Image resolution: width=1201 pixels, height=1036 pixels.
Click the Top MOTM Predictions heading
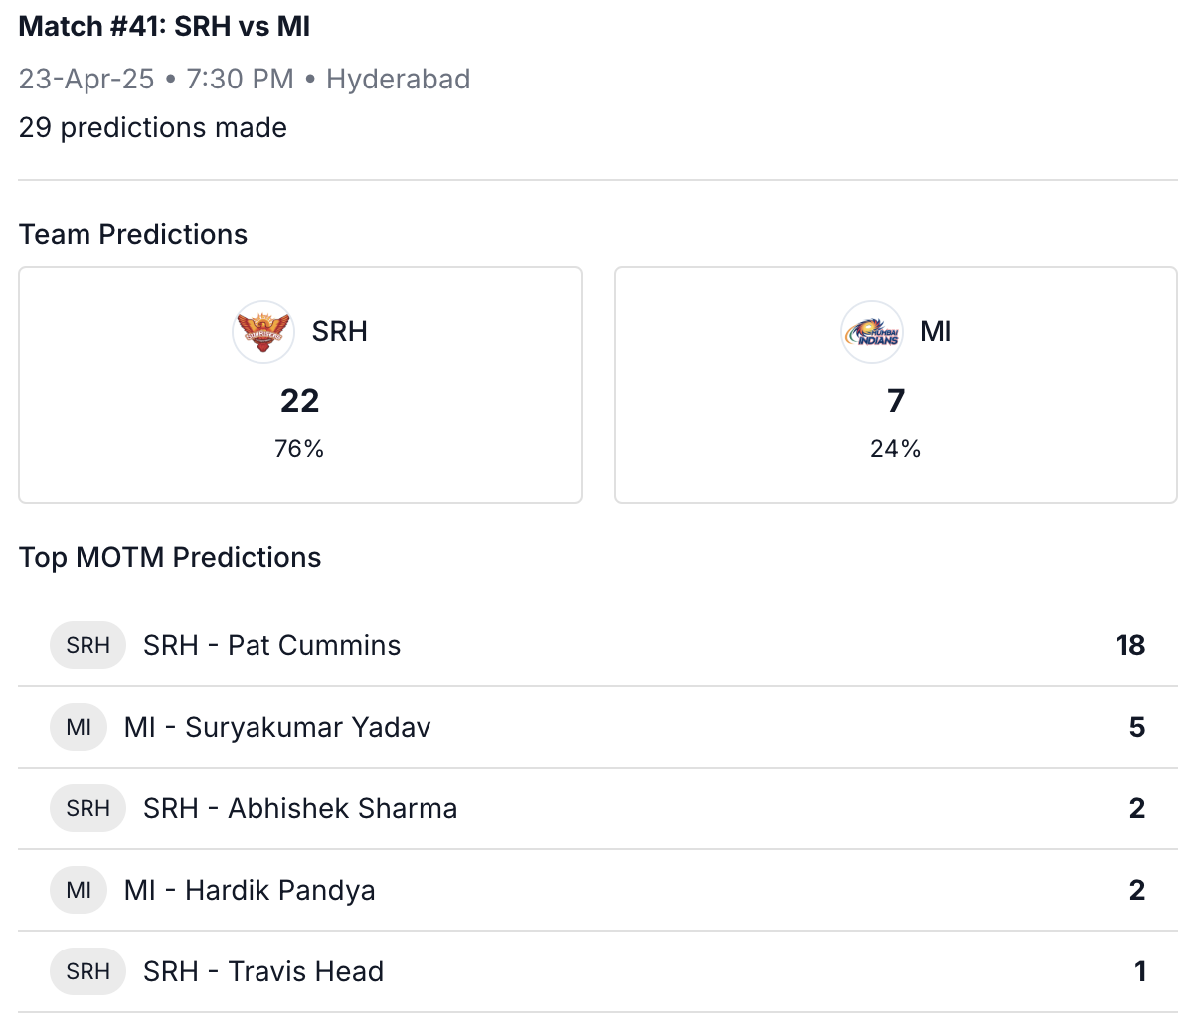170,557
